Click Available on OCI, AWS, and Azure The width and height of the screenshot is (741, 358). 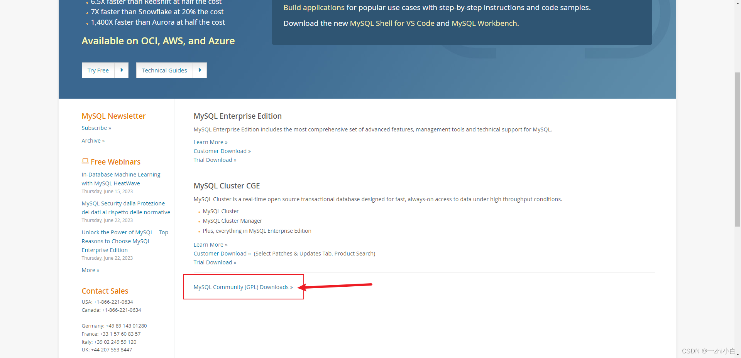158,41
